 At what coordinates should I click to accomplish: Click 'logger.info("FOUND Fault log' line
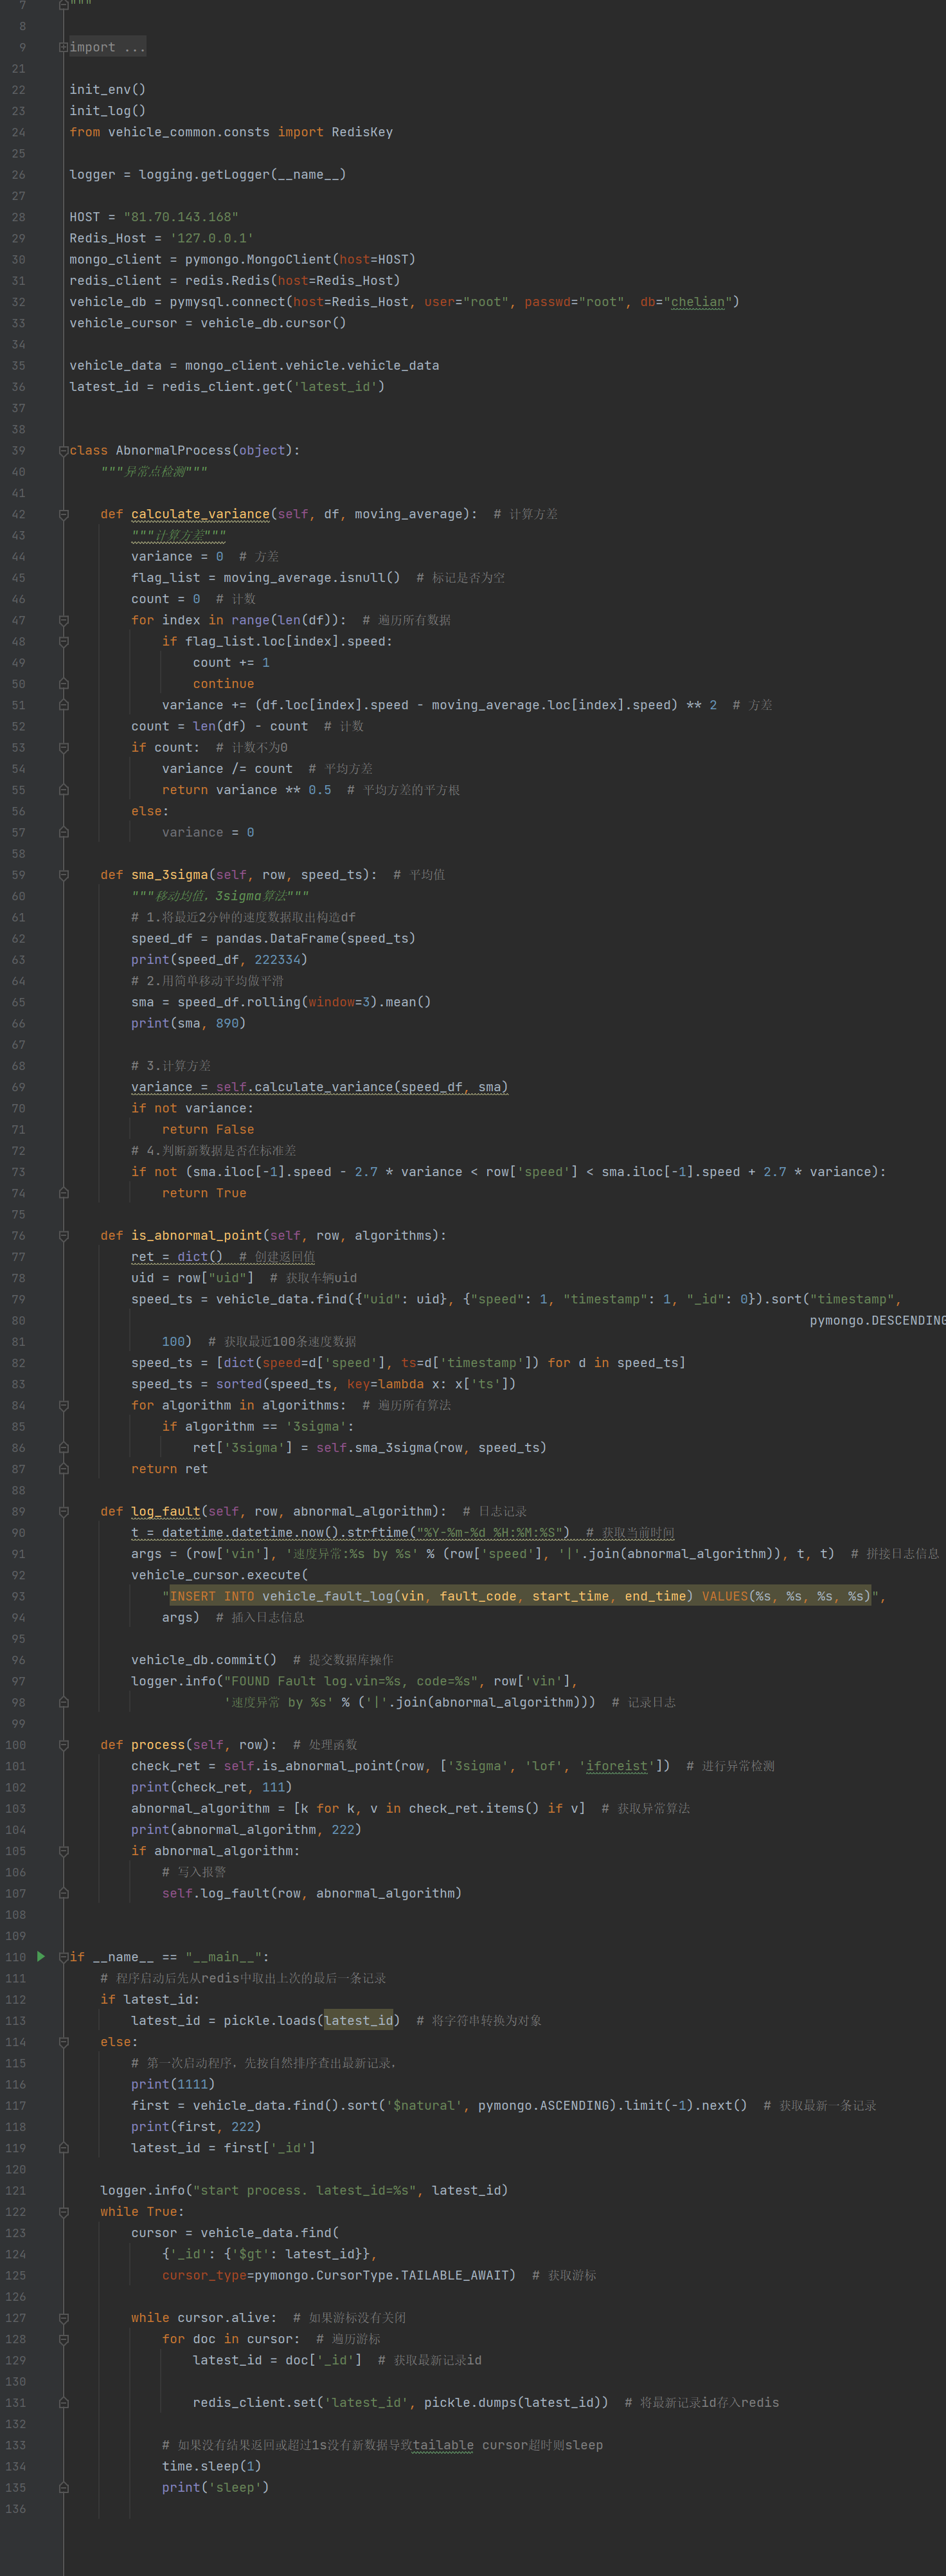[355, 1682]
